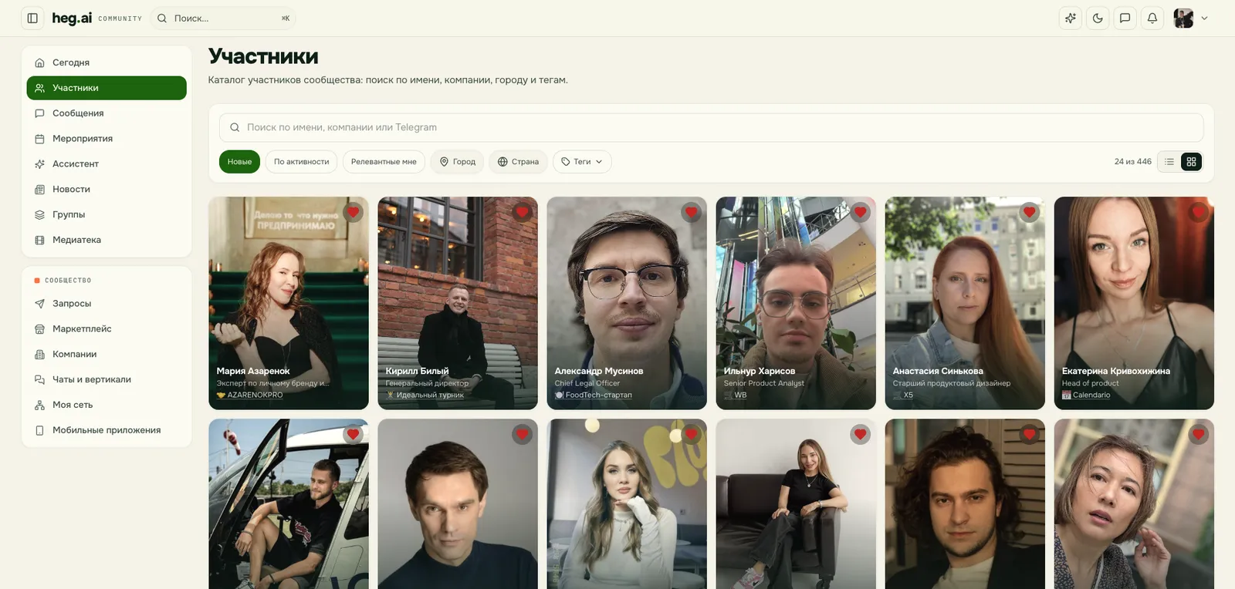This screenshot has width=1235, height=589.
Task: Open the AZARENOKPRO company link
Action: [x=250, y=395]
